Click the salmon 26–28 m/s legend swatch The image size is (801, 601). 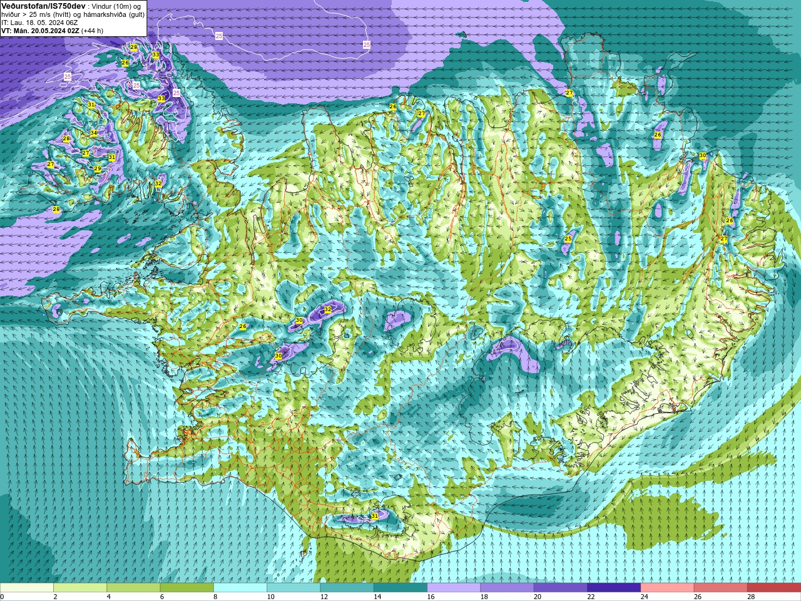click(721, 587)
